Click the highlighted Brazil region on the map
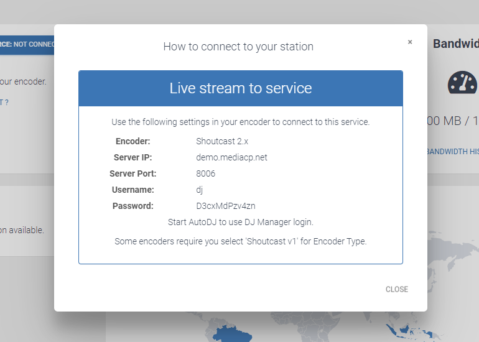 coord(232,334)
